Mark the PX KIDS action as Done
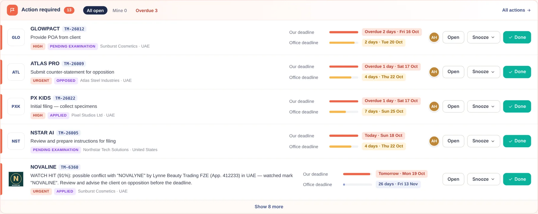 click(517, 106)
